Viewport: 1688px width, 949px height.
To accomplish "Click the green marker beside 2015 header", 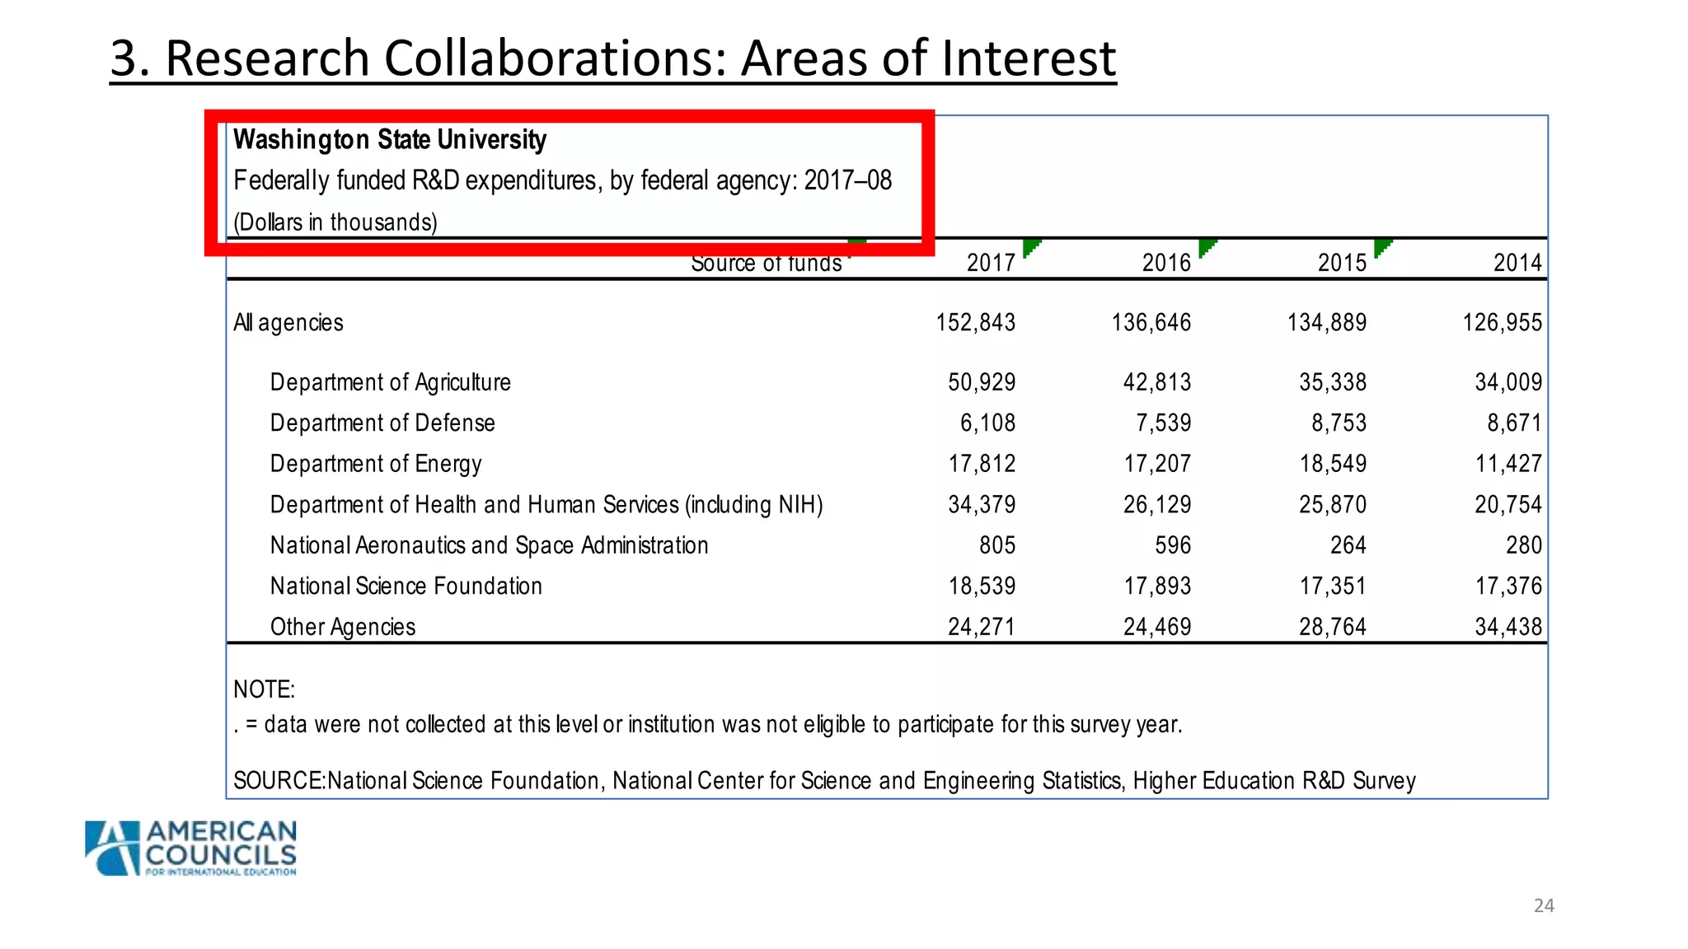I will [1382, 248].
